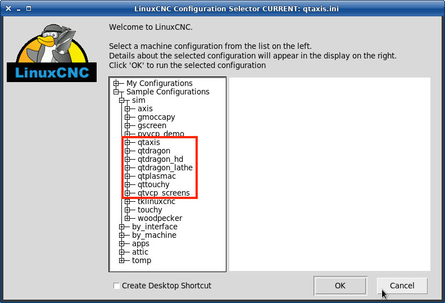Expand the apps node
The image size is (445, 303).
(x=122, y=243)
